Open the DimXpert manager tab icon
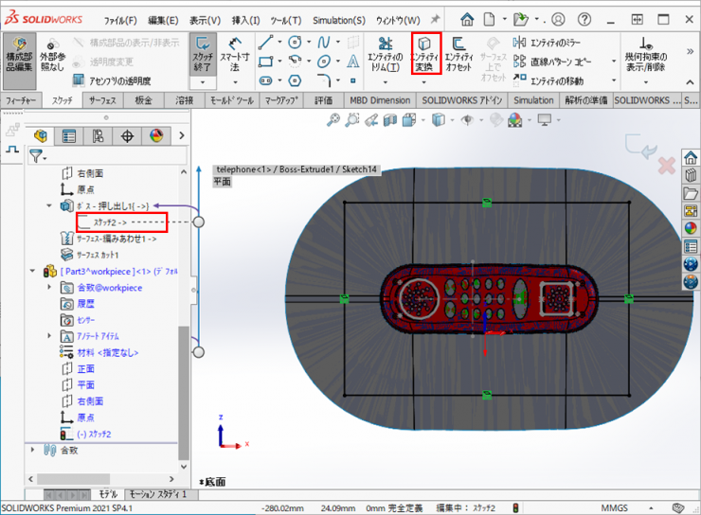The width and height of the screenshot is (701, 515). (x=127, y=136)
